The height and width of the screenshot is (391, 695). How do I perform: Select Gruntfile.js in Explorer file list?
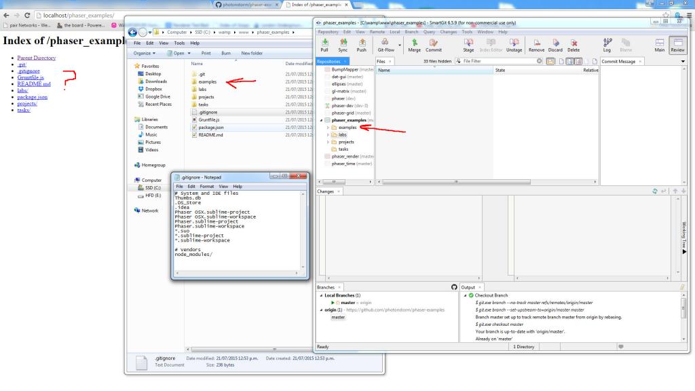pos(209,119)
